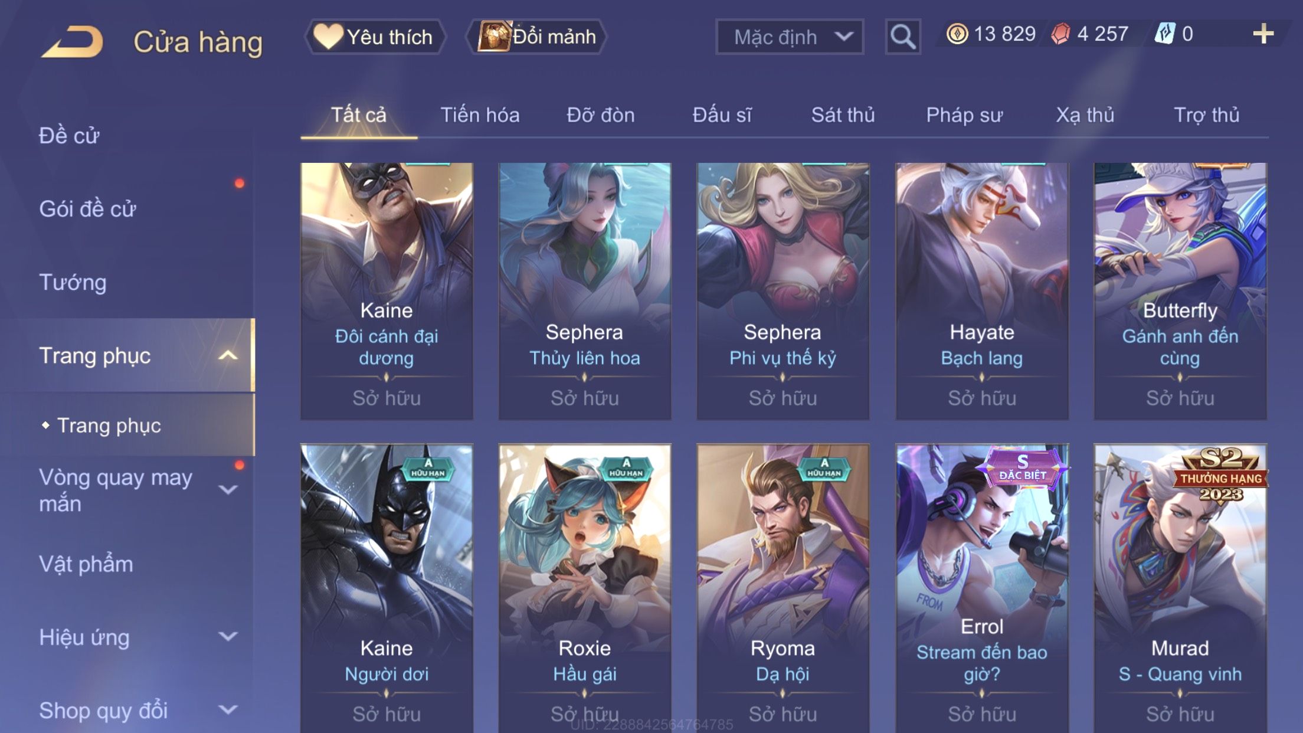Select the Tiến hóa tab
The height and width of the screenshot is (733, 1303).
tap(480, 114)
